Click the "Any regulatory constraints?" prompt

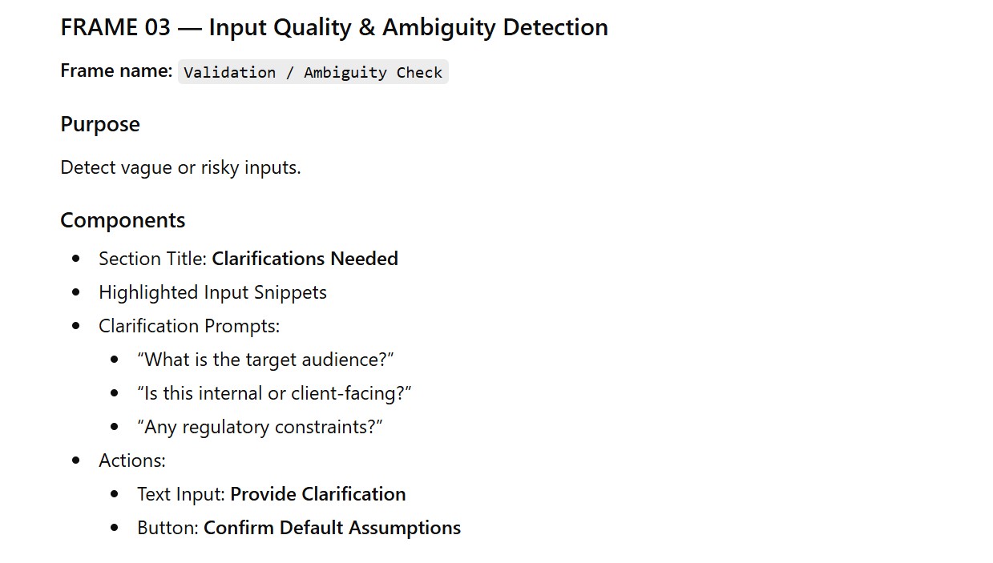click(260, 427)
